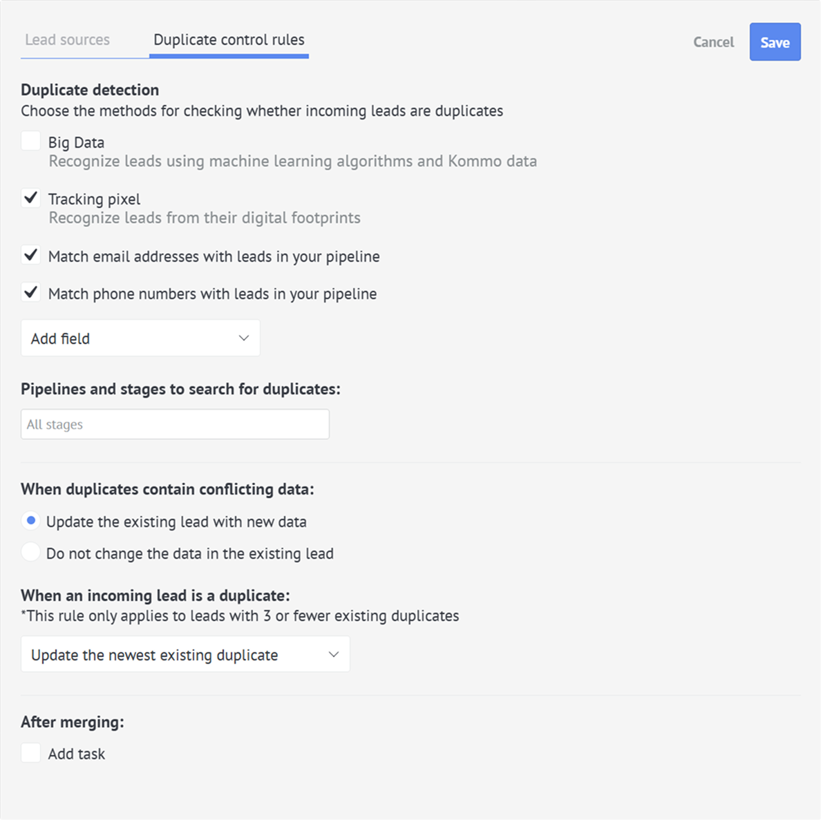Uncheck the Tracking pixel checkbox

click(x=31, y=198)
